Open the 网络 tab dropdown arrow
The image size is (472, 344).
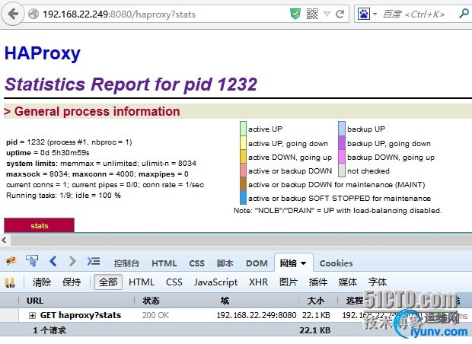pyautogui.click(x=304, y=263)
